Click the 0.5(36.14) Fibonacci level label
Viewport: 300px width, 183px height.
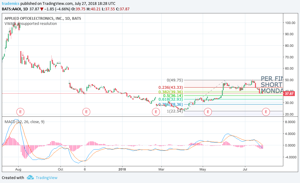(173, 95)
